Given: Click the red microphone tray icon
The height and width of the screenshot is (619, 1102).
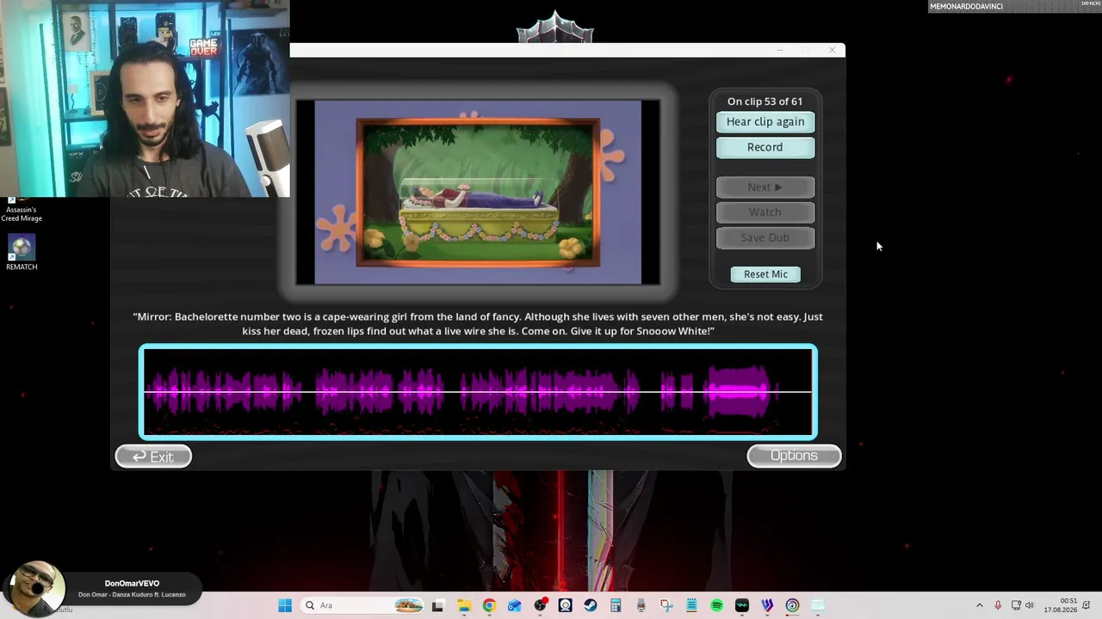Looking at the screenshot, I should point(998,605).
